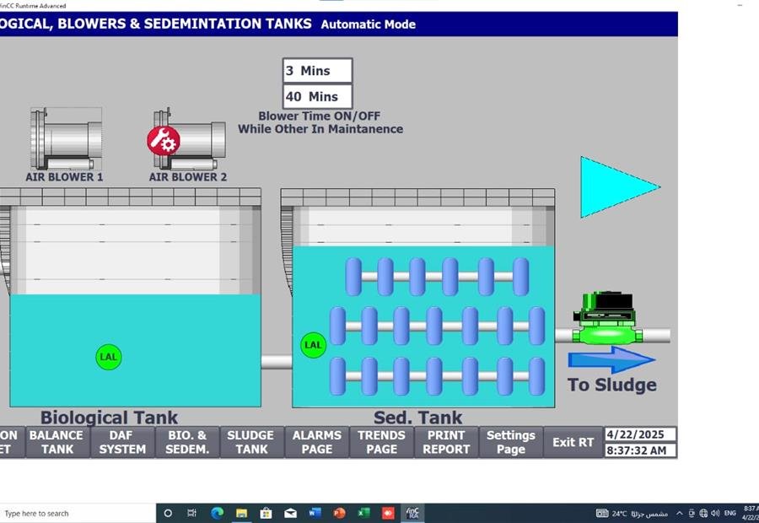Image resolution: width=759 pixels, height=523 pixels.
Task: Open the Mail app from taskbar
Action: pyautogui.click(x=290, y=514)
